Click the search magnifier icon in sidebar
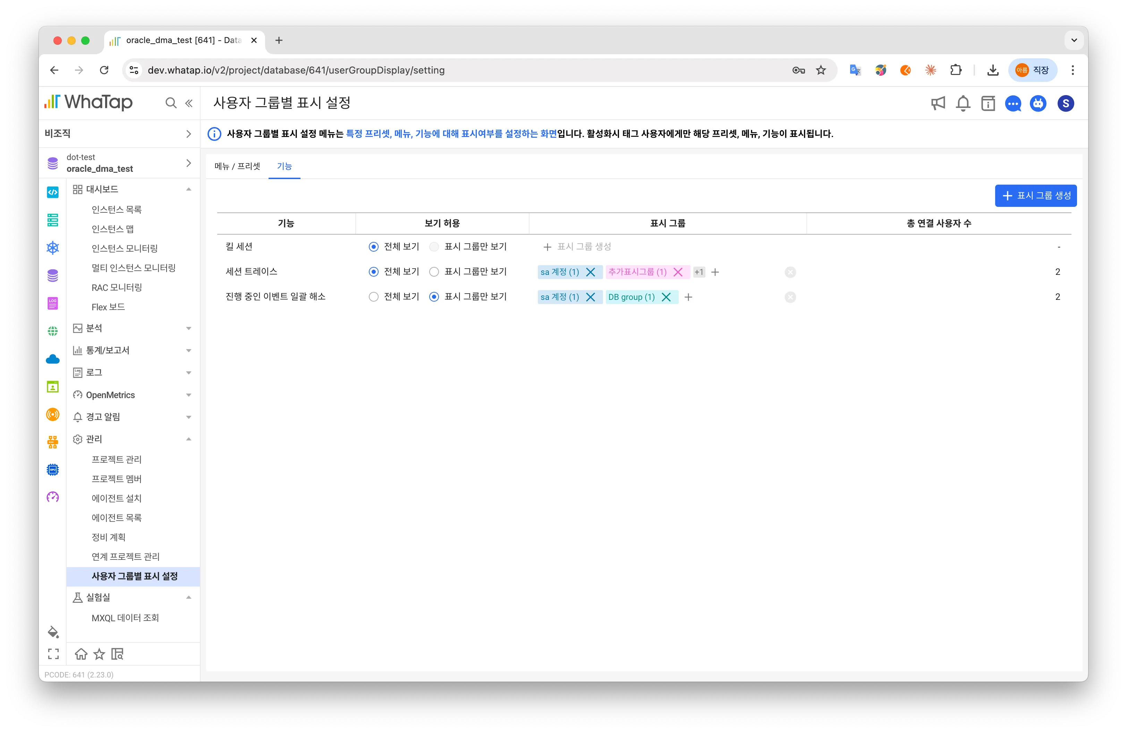The width and height of the screenshot is (1127, 733). coord(170,103)
